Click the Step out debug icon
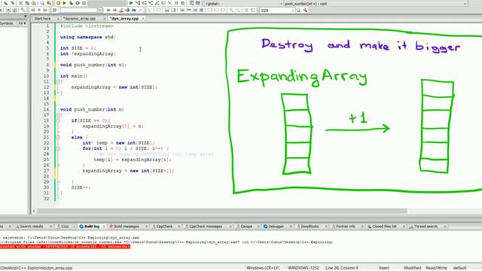The height and width of the screenshot is (271, 482). pyautogui.click(x=157, y=3)
